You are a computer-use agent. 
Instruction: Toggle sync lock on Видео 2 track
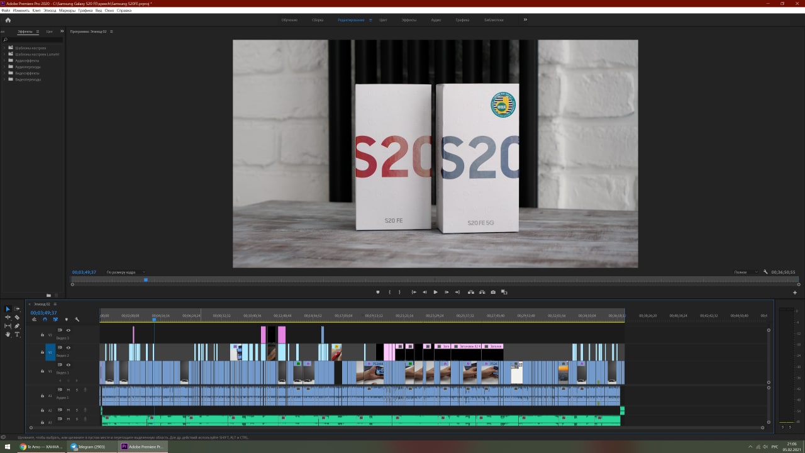click(60, 348)
